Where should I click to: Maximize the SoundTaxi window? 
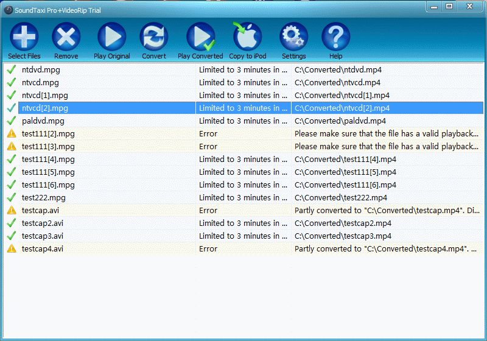[449, 6]
